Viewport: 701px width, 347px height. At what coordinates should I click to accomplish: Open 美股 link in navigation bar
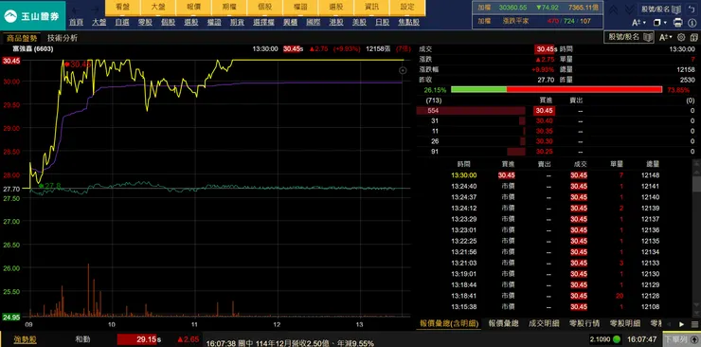click(x=359, y=23)
